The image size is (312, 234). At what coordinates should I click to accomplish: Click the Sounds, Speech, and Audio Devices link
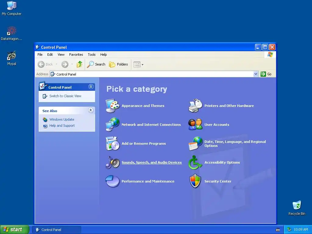(x=152, y=162)
